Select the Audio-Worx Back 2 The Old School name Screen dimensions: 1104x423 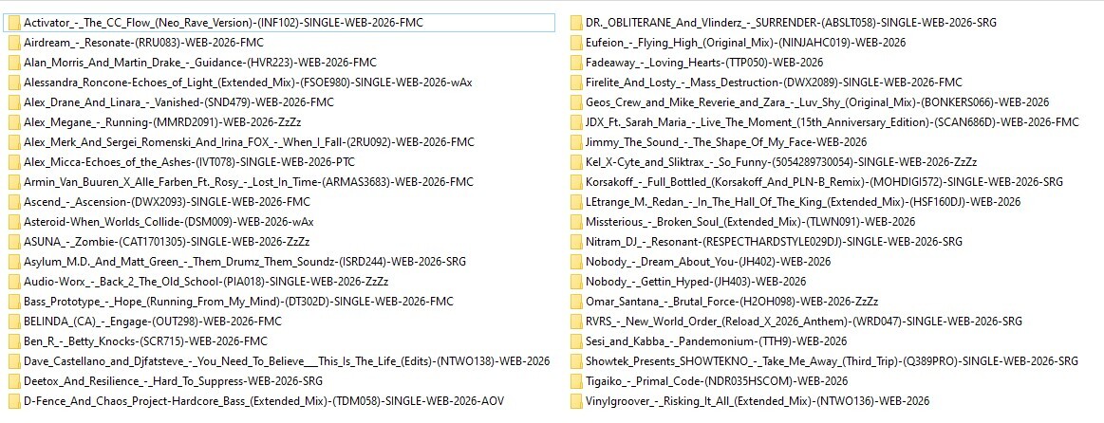206,282
